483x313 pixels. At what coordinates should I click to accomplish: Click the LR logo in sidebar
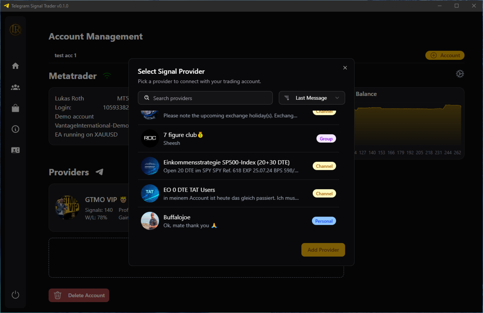(x=15, y=29)
